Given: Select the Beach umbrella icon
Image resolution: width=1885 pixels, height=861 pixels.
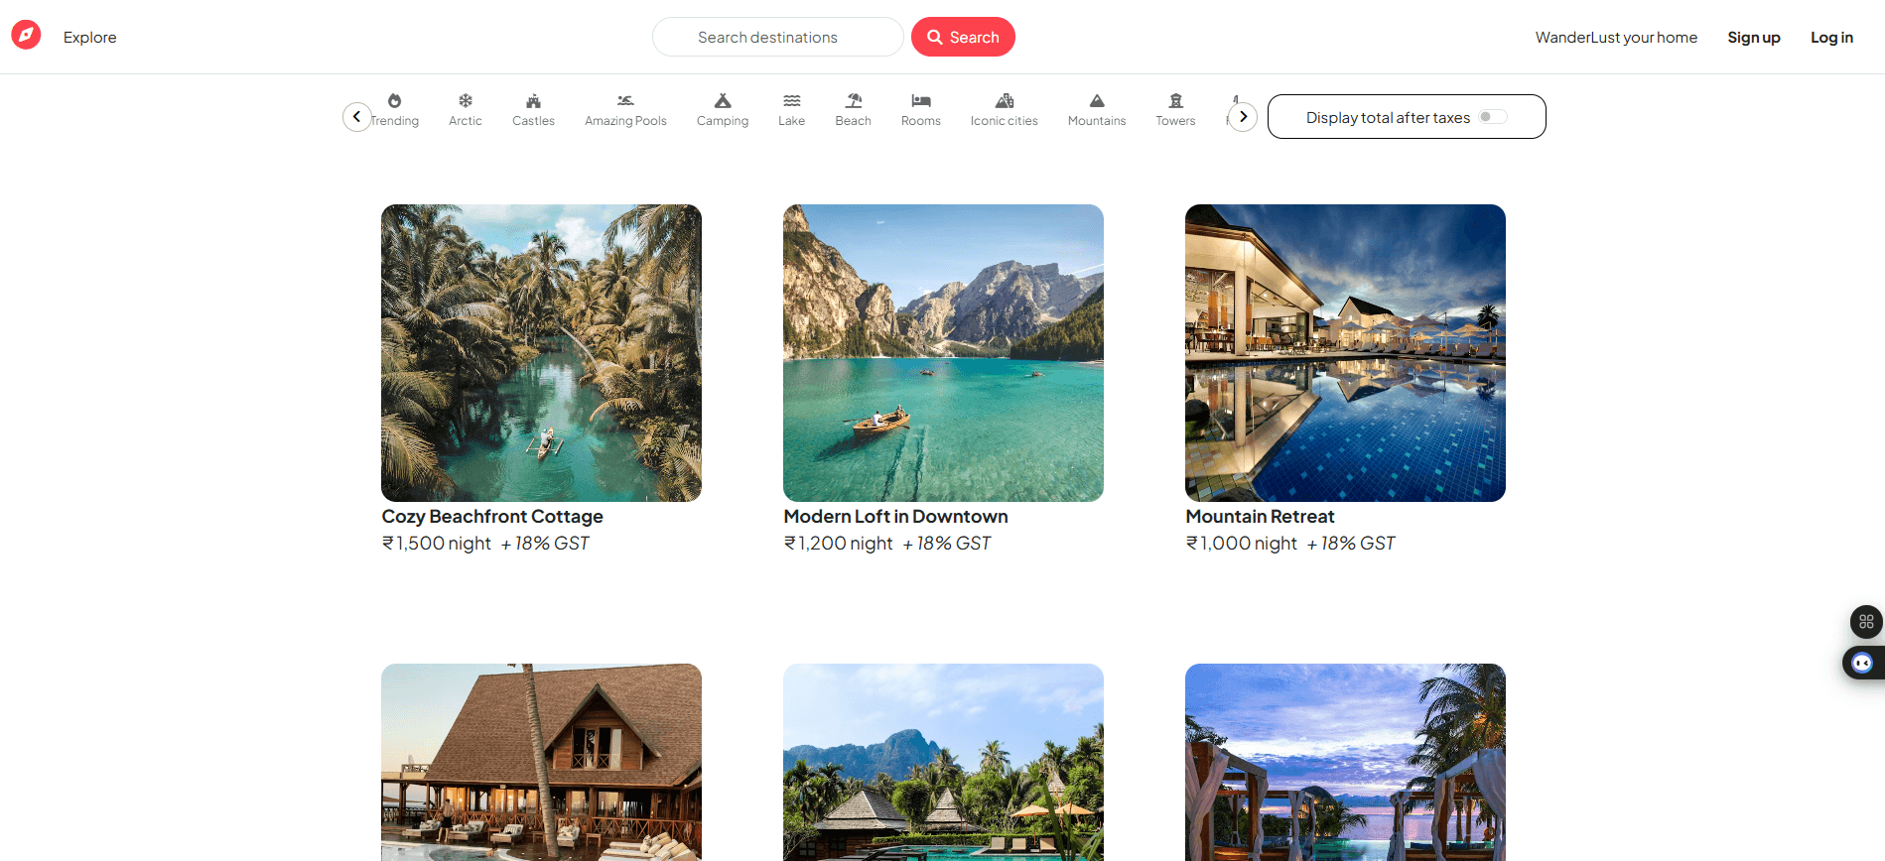Looking at the screenshot, I should (x=854, y=100).
